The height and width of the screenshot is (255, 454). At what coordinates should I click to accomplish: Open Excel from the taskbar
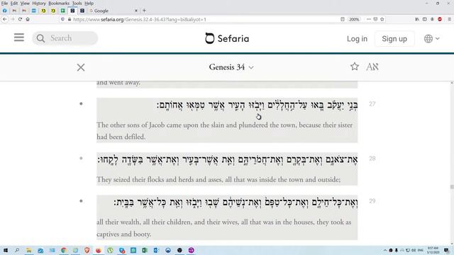(x=145, y=250)
